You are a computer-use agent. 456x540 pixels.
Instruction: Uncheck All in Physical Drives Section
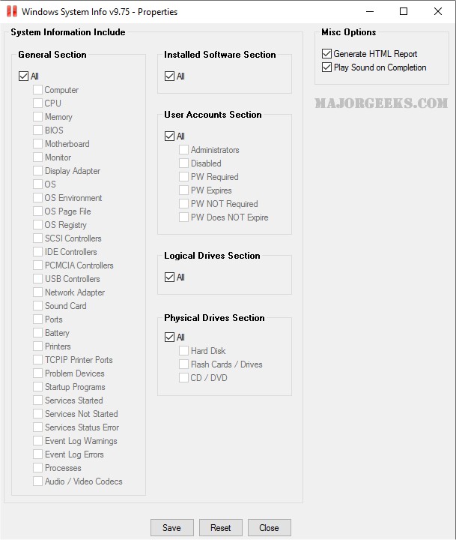click(x=169, y=337)
